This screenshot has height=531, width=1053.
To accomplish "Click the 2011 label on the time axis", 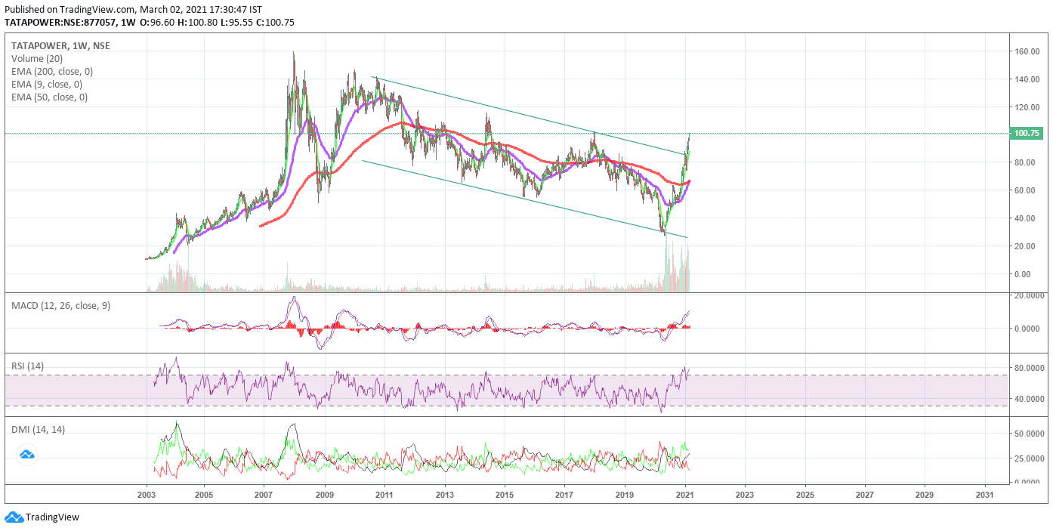I will coord(384,495).
